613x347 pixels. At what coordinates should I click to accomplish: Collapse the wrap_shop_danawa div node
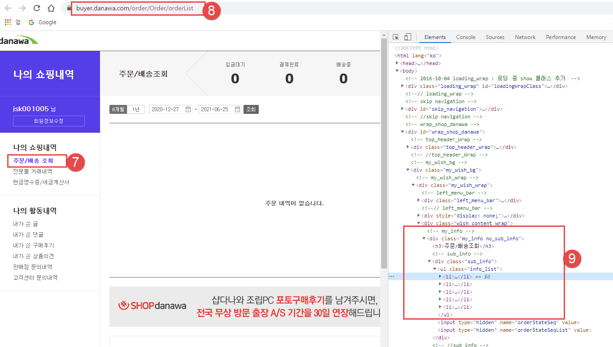403,132
